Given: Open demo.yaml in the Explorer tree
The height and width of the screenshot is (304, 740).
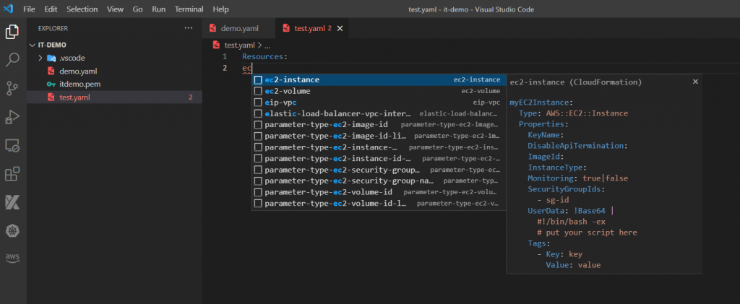Looking at the screenshot, I should 115,71.
